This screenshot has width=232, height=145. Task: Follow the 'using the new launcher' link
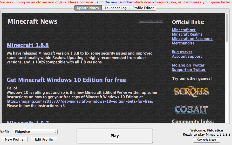click(113, 2)
